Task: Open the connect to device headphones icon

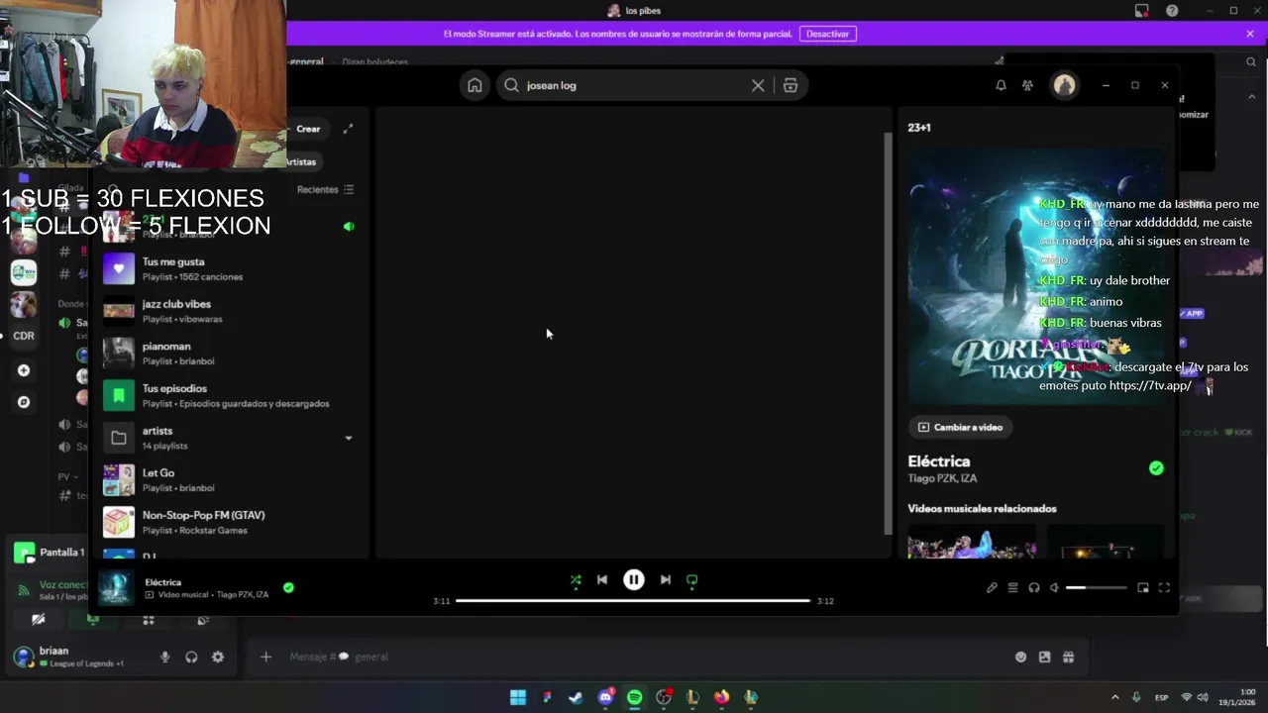Action: (x=1034, y=587)
